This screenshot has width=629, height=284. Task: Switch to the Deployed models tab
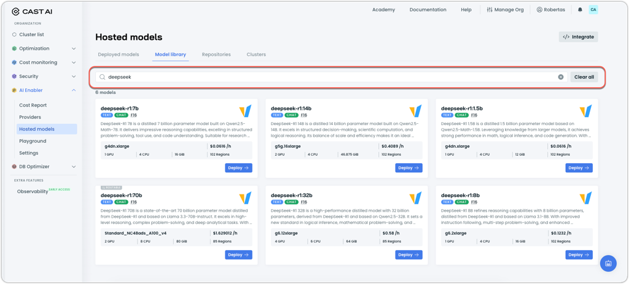tap(119, 55)
